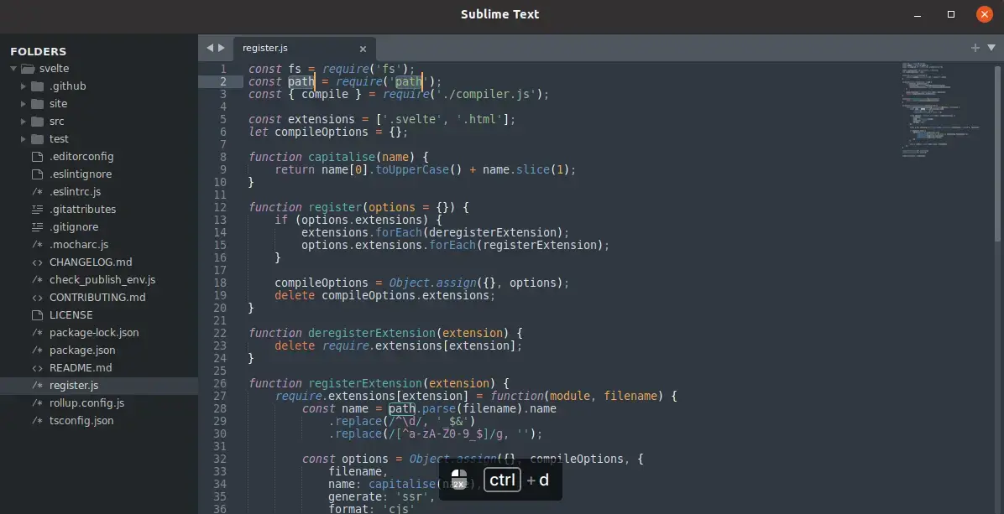Screen dimensions: 1004x514
Task: Open the .gitignore file
Action: [74, 227]
